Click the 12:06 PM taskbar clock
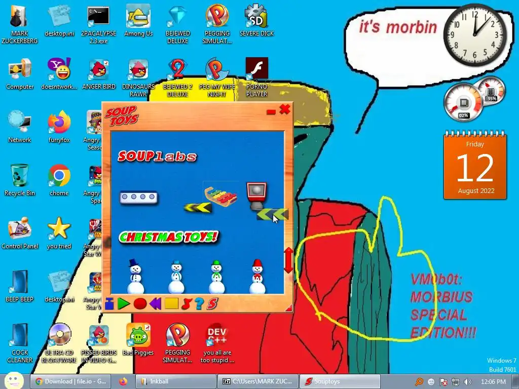The width and height of the screenshot is (519, 389). point(493,382)
